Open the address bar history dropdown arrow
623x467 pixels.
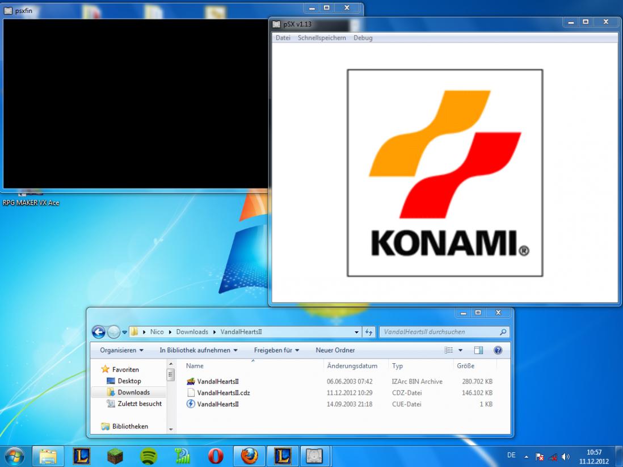(x=356, y=332)
